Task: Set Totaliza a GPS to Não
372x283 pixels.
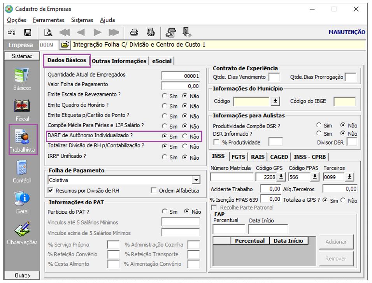Action: coord(343,200)
